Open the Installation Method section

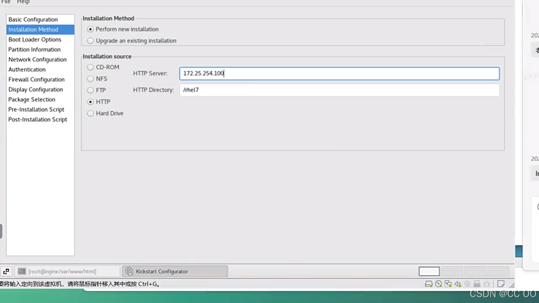click(40, 29)
